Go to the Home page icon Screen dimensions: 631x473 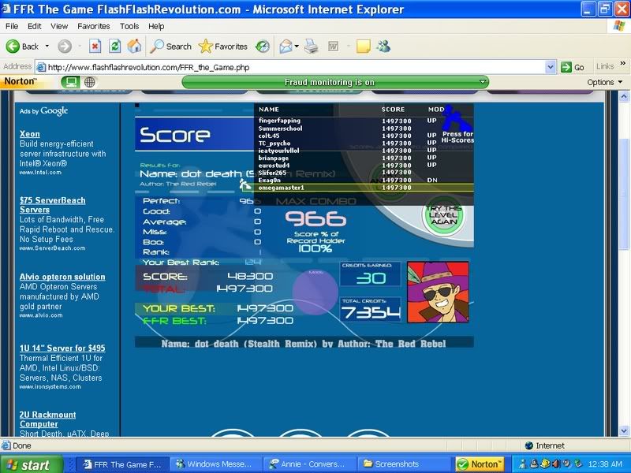coord(134,47)
